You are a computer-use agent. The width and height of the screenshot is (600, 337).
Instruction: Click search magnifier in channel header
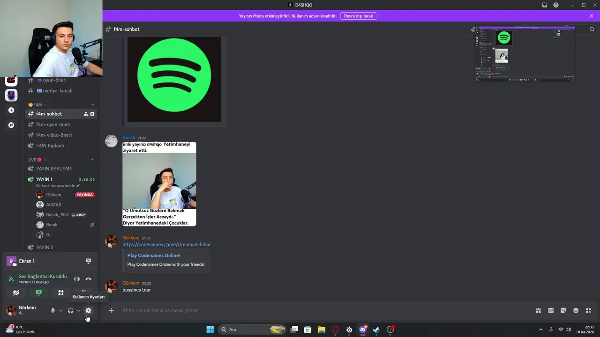[x=592, y=29]
